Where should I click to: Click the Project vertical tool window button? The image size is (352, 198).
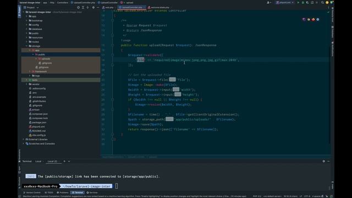(x=19, y=11)
